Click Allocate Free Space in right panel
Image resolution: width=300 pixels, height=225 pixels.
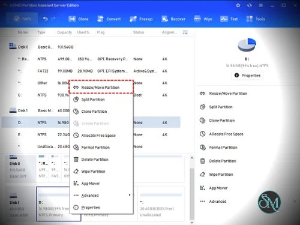221,134
